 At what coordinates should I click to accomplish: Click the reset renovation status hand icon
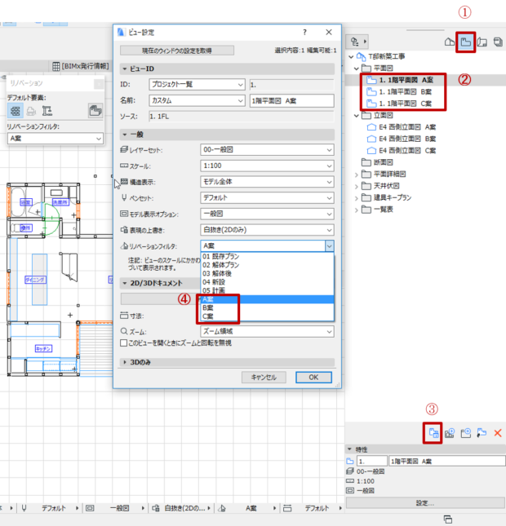pos(95,111)
